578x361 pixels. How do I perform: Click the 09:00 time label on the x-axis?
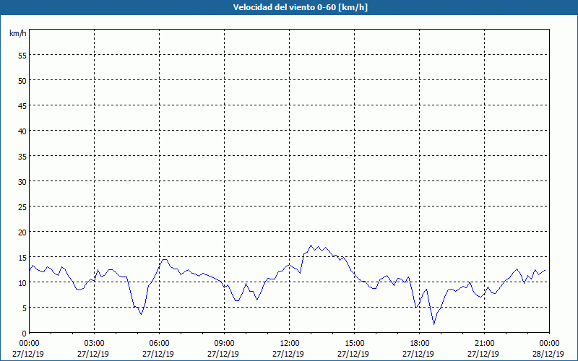(x=225, y=343)
